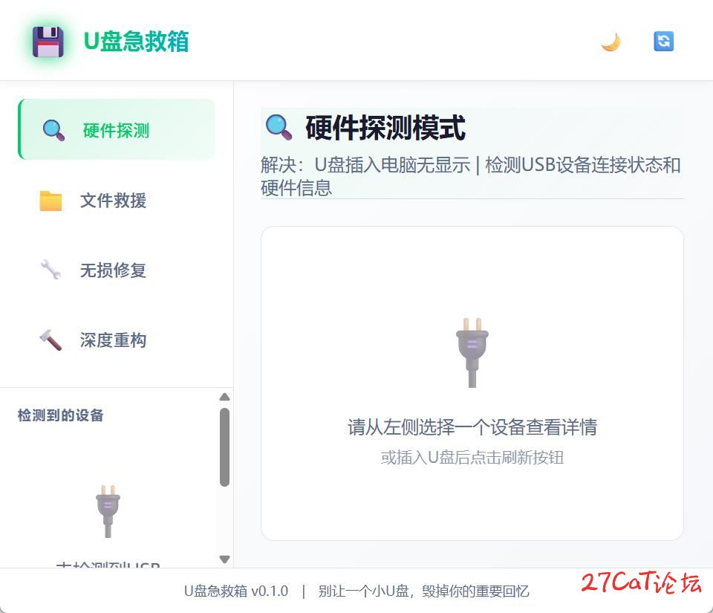Click the wrench icon for 无损修复
The width and height of the screenshot is (713, 613).
point(51,270)
